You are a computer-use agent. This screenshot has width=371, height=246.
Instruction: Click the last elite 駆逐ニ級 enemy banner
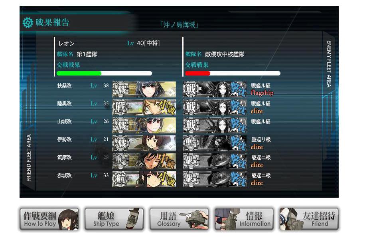(215, 179)
